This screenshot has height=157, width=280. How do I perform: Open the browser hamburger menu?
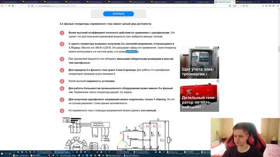click(278, 6)
